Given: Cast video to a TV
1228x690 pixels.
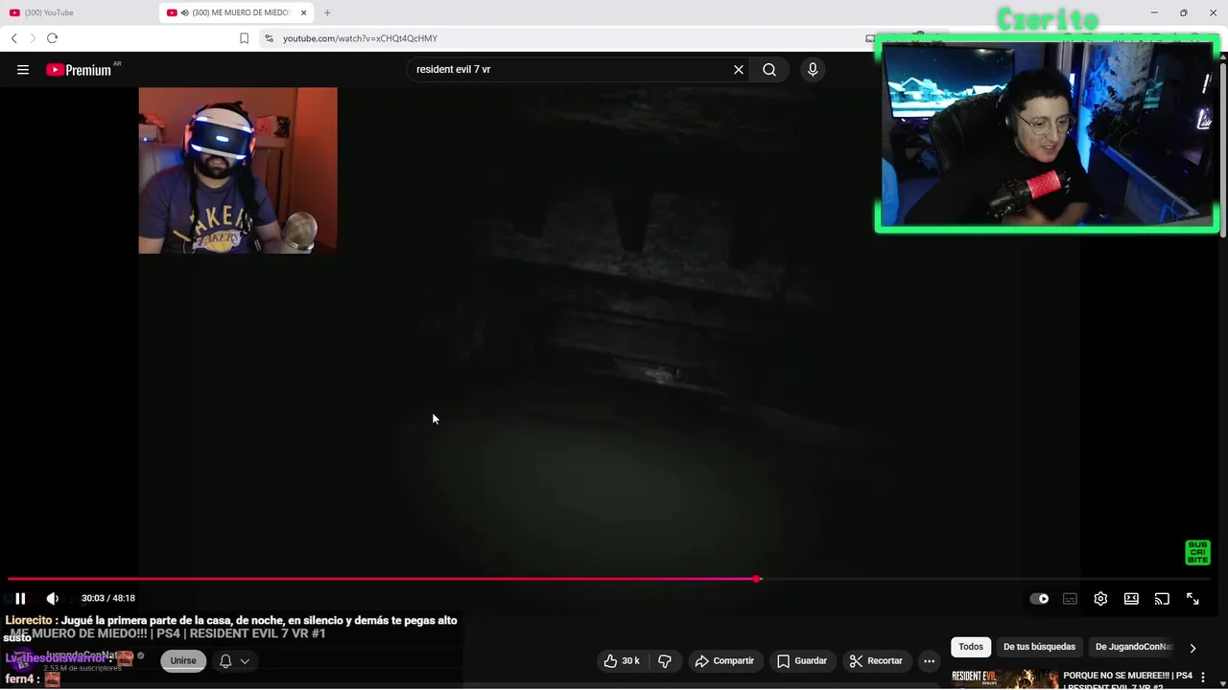Looking at the screenshot, I should click(x=1162, y=598).
